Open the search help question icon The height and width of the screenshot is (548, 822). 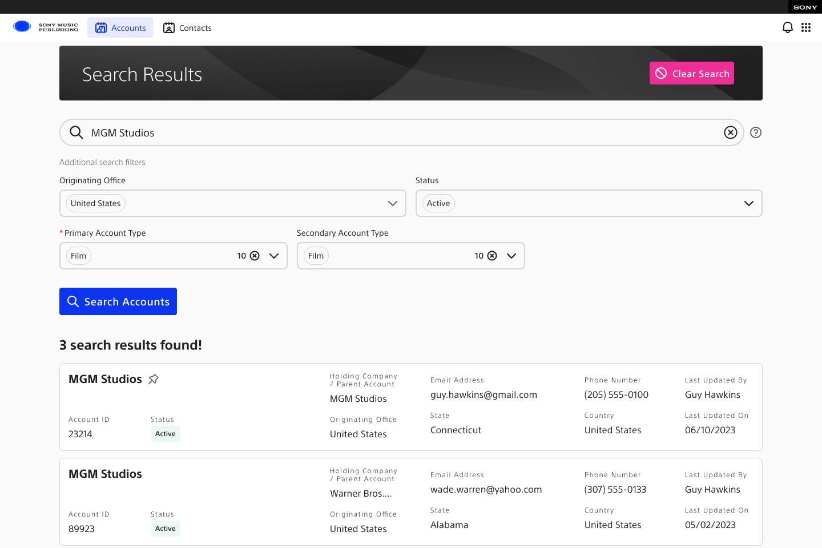[x=756, y=132]
